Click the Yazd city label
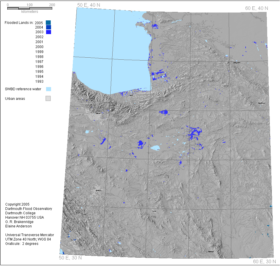 (154, 211)
